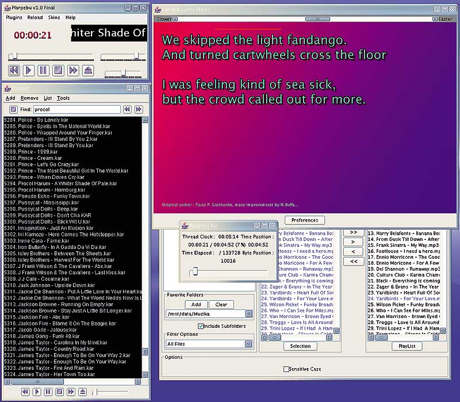Viewport: 460px width, 402px height.
Task: Click the Find input field containing procol
Action: (x=77, y=109)
